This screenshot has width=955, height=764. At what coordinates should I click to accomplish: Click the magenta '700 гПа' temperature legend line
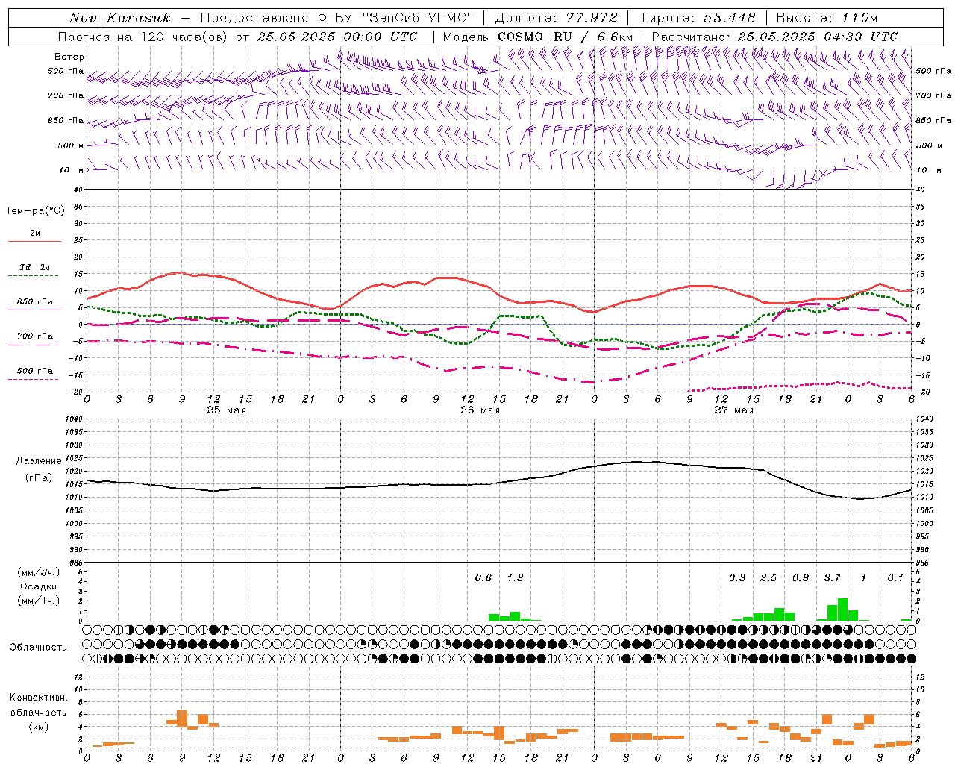[34, 345]
